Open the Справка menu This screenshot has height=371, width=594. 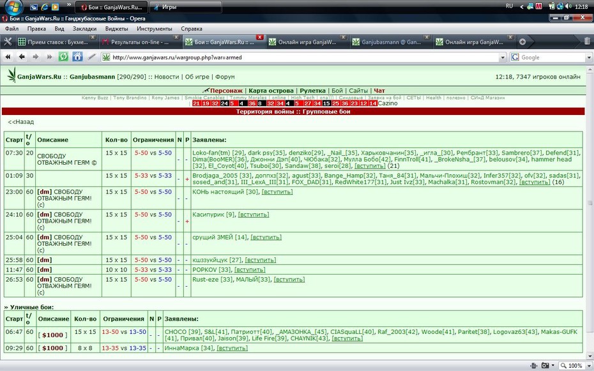click(192, 28)
